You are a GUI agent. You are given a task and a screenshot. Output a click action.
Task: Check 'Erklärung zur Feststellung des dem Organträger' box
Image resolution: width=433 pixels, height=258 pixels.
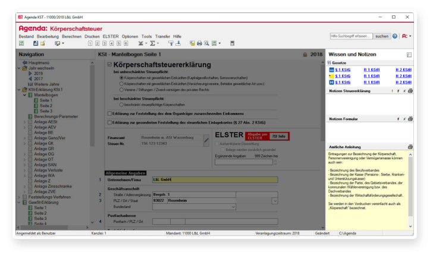coord(109,113)
